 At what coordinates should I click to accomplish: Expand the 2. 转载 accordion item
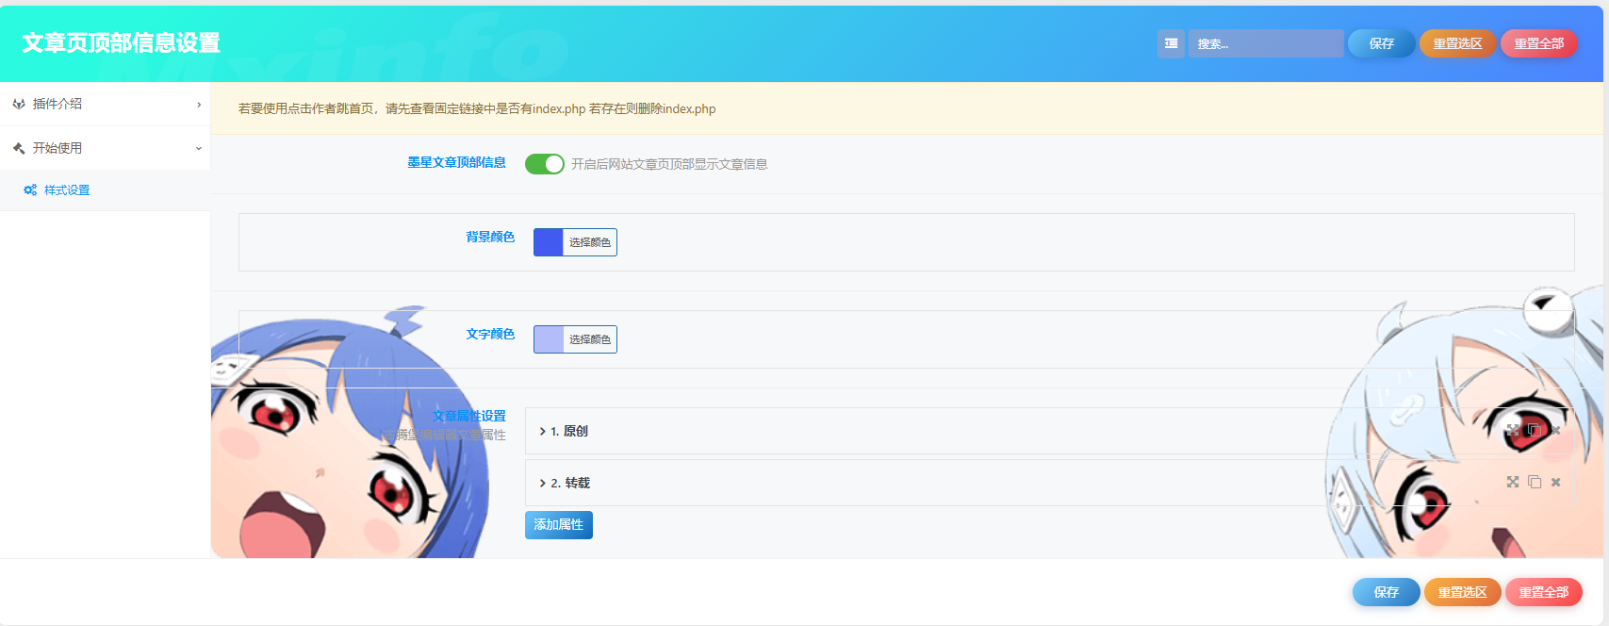[1051, 483]
